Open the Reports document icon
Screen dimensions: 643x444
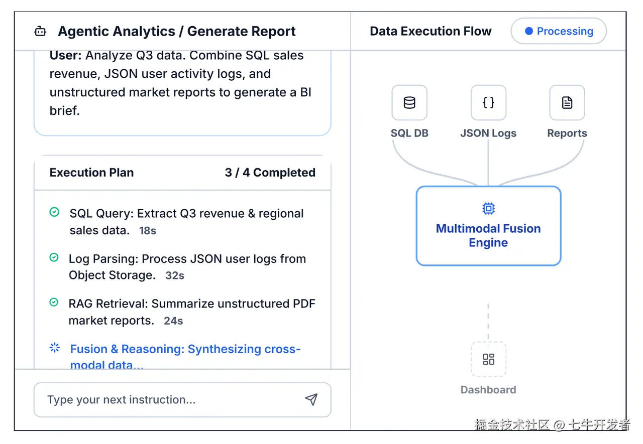[x=567, y=103]
